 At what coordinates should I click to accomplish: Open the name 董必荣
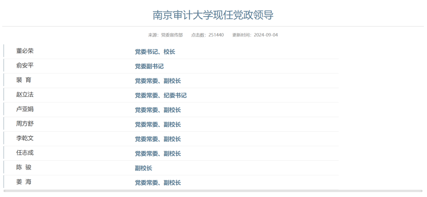coord(25,51)
